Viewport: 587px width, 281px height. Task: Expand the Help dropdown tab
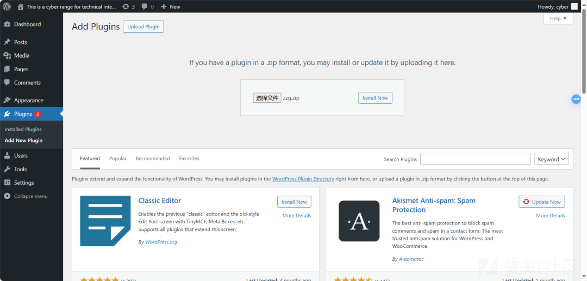(558, 18)
